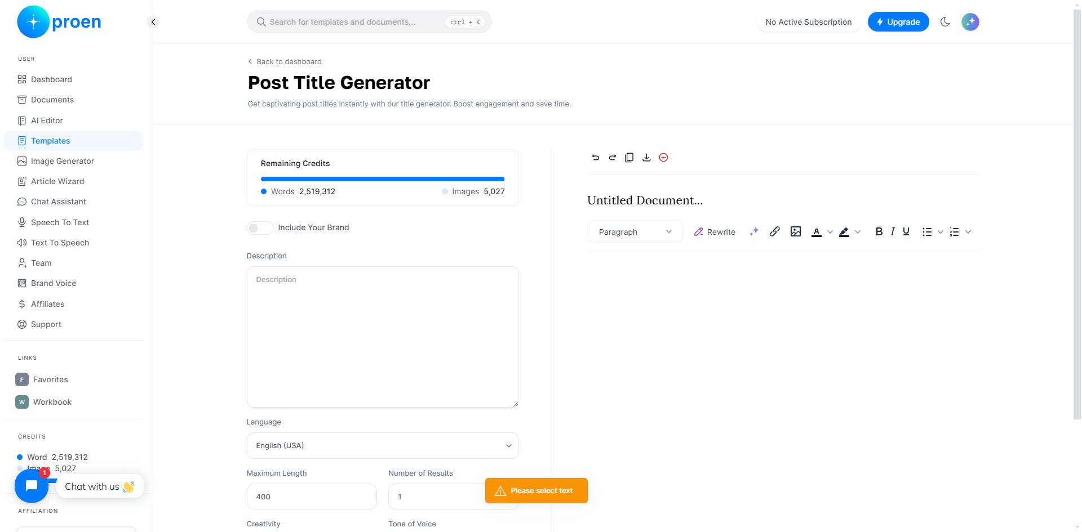Viewport: 1082px width, 532px height.
Task: Click the redo icon in the editor
Action: 613,158
